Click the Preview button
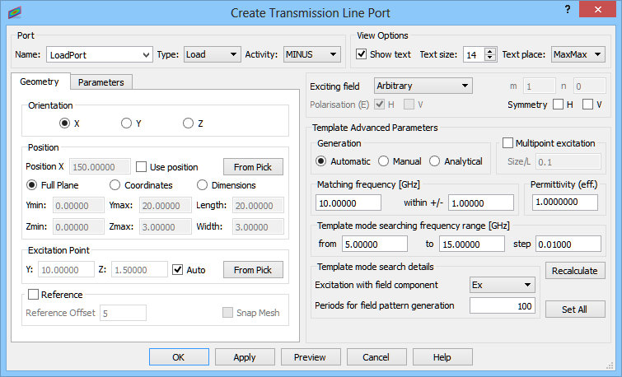The width and height of the screenshot is (622, 377). pyautogui.click(x=311, y=357)
